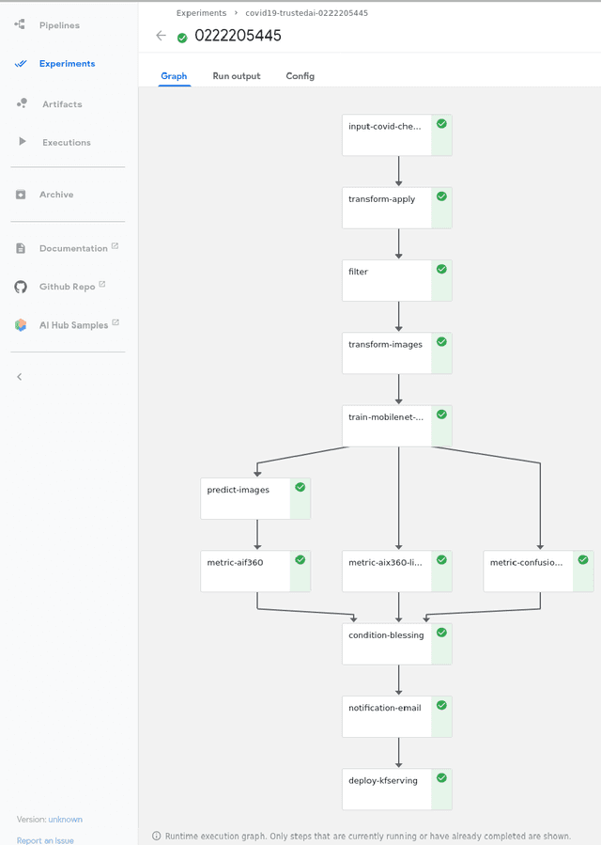Click the back arrow next to run 0222205445
Image resolution: width=601 pixels, height=845 pixels.
(161, 36)
